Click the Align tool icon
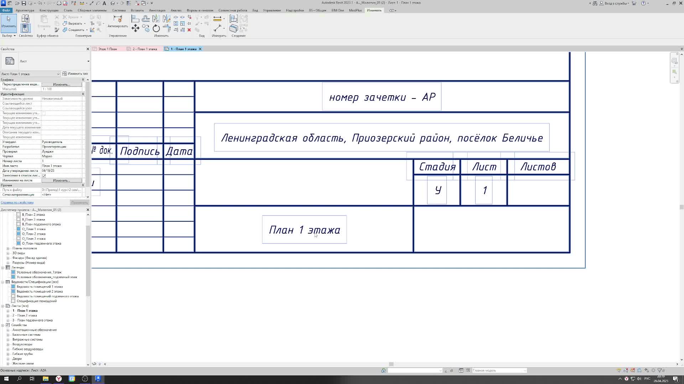Viewport: 684px width, 384px height. click(x=135, y=18)
